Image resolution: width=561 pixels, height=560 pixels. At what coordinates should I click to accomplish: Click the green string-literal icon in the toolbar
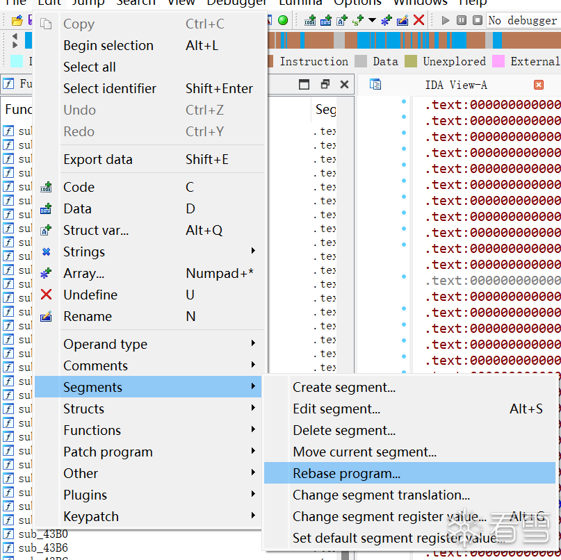coord(357,20)
